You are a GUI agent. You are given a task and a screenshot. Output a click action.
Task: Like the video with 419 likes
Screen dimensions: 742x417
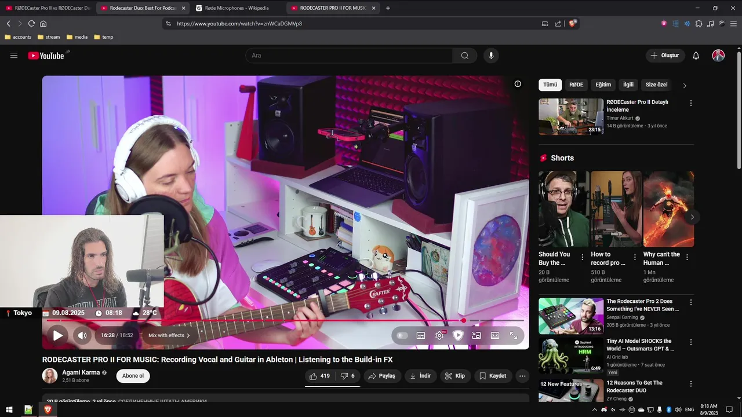(319, 376)
